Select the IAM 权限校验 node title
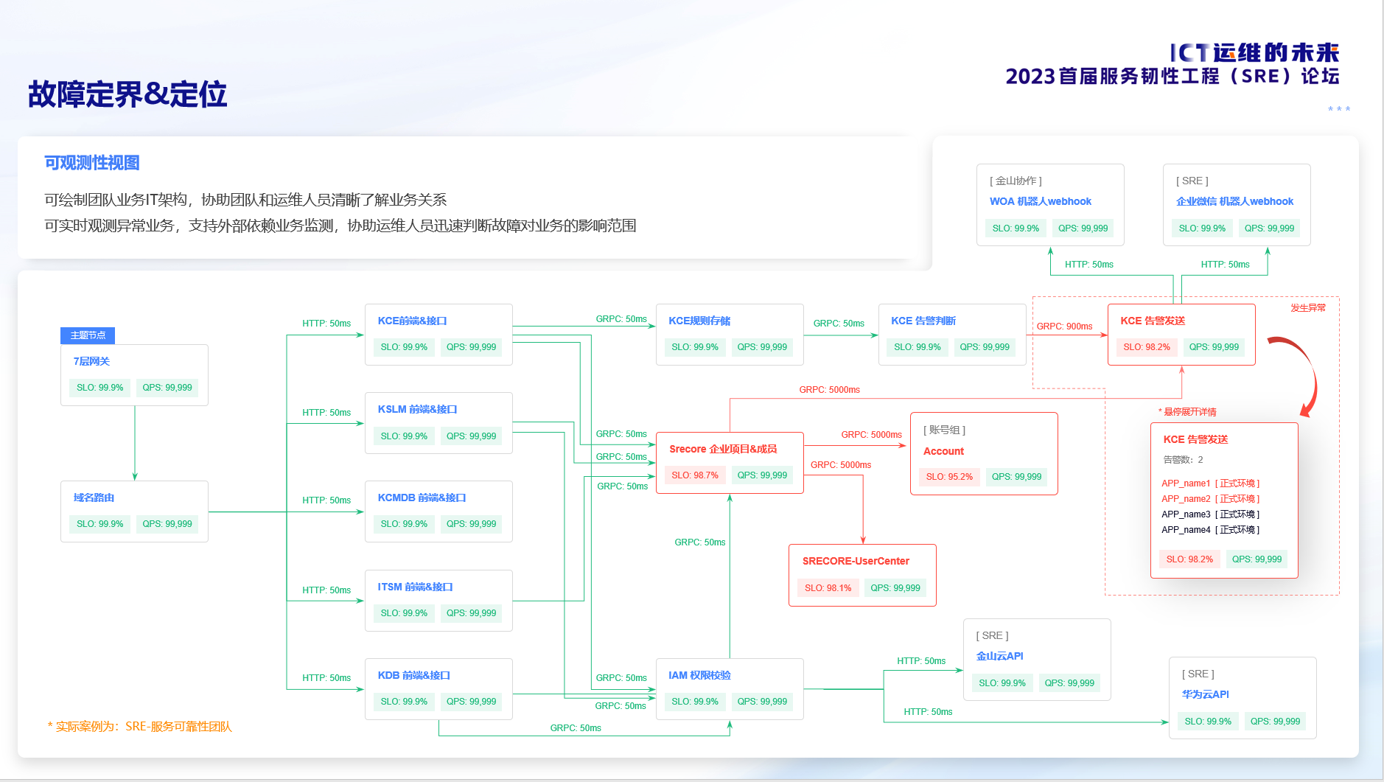 [x=699, y=675]
